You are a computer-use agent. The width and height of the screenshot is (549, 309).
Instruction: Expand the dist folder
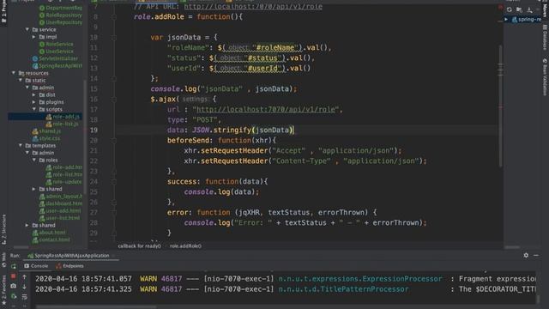pos(34,94)
